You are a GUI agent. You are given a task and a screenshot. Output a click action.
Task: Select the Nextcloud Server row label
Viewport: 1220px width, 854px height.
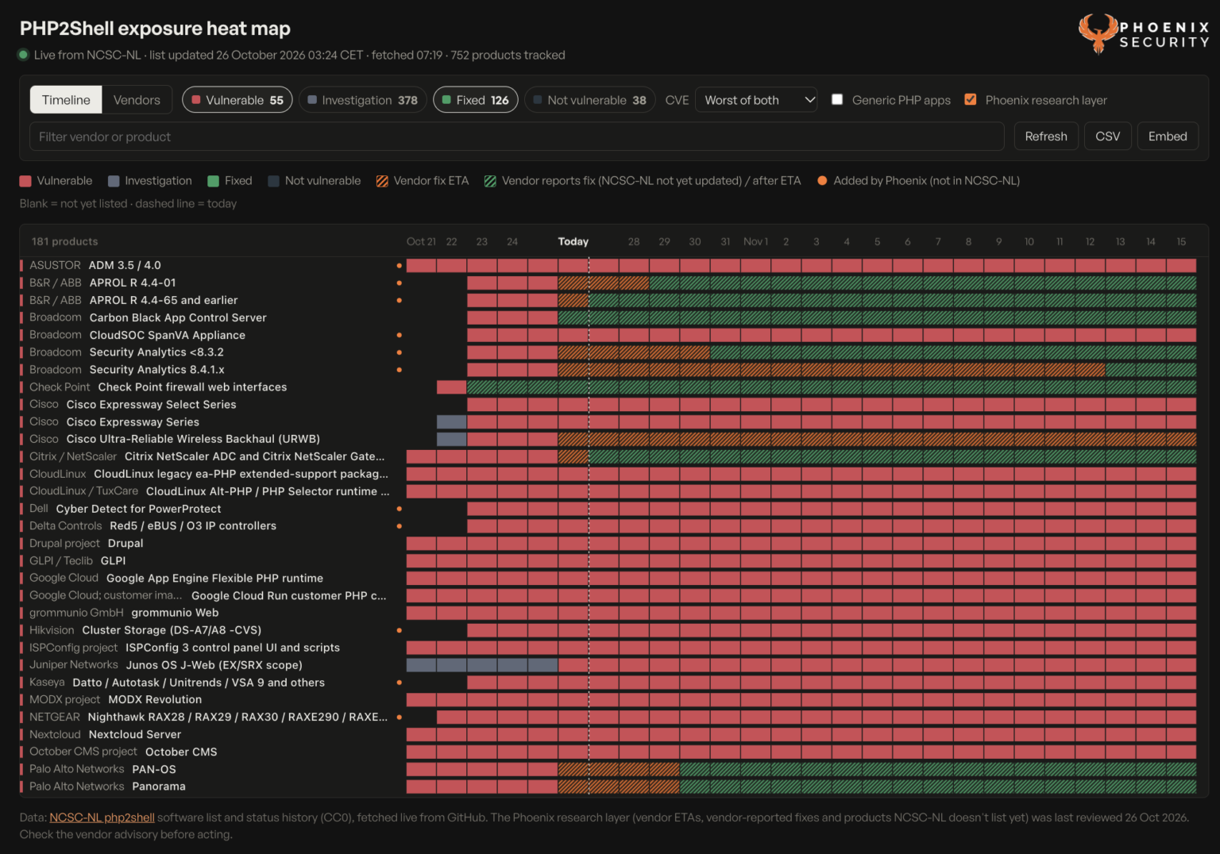click(105, 735)
